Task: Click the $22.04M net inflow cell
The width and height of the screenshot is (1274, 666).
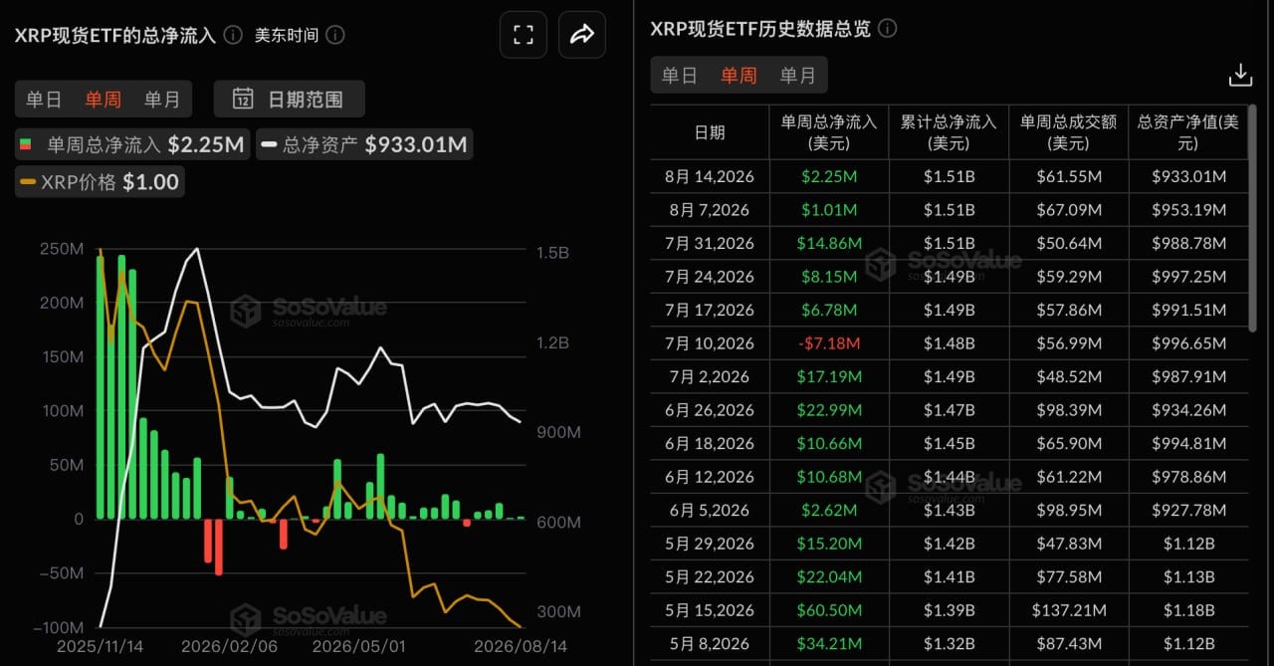Action: (829, 576)
